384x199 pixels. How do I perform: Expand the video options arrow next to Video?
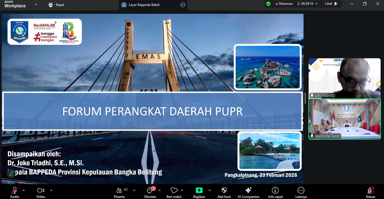pos(51,190)
